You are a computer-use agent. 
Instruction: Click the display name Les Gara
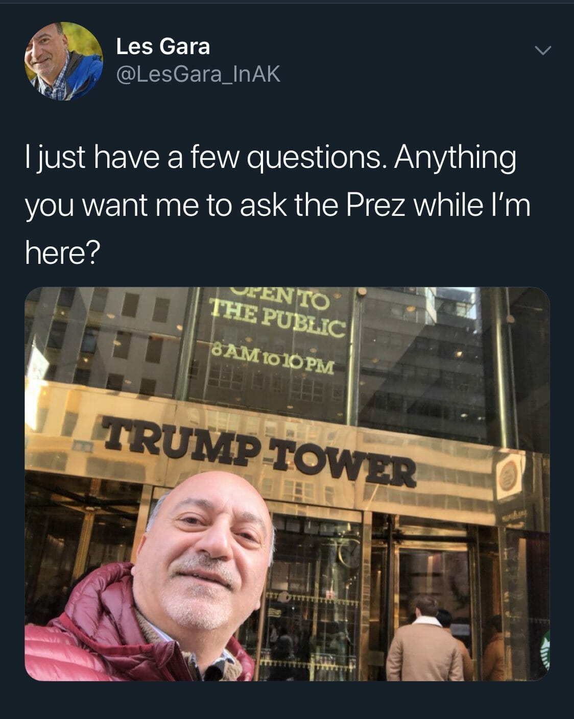[163, 46]
